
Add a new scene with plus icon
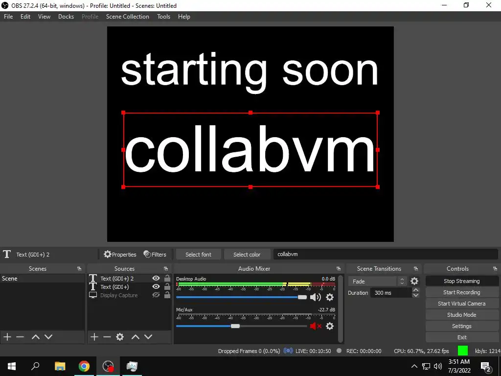7,337
